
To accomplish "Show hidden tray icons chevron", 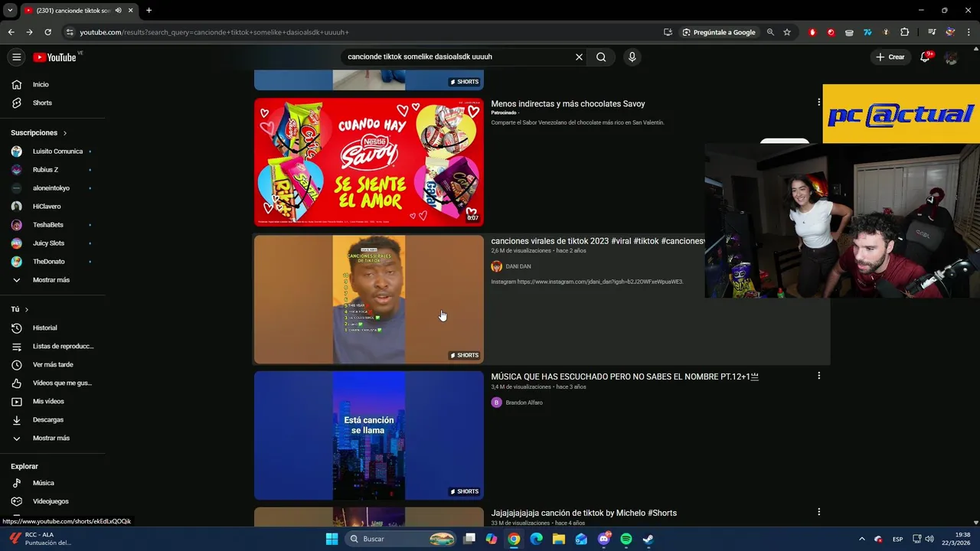I will 861,539.
